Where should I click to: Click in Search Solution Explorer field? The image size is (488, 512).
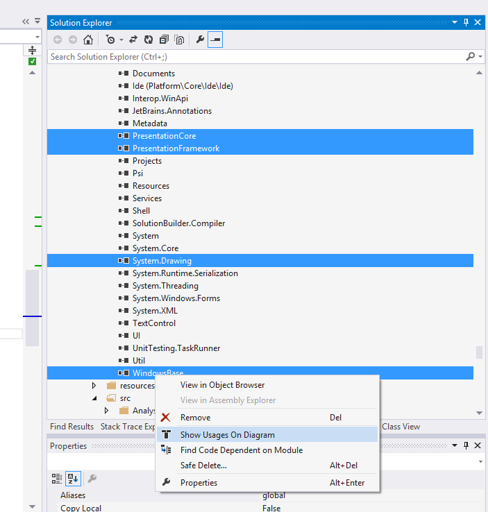tap(256, 56)
